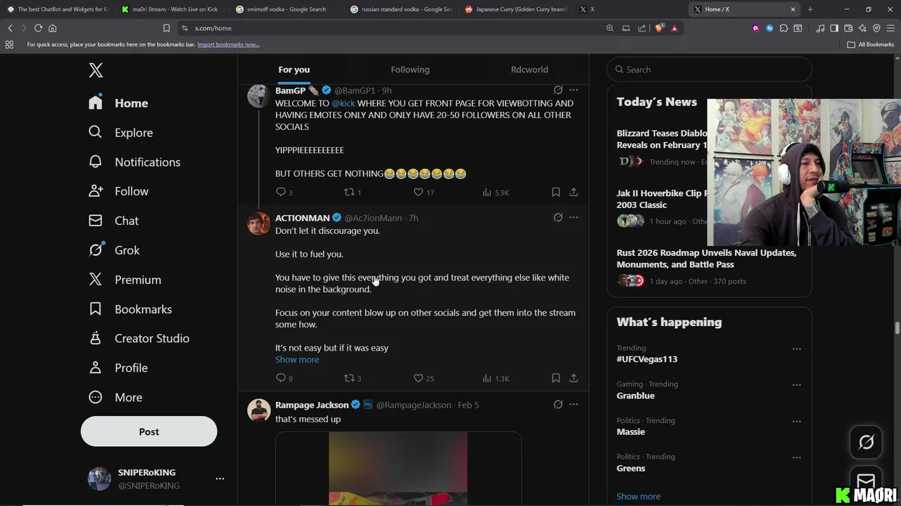View analytics of BamGP's post

click(496, 192)
